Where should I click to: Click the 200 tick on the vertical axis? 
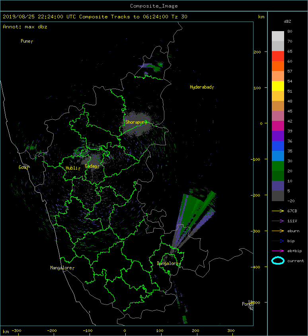click(257, 52)
